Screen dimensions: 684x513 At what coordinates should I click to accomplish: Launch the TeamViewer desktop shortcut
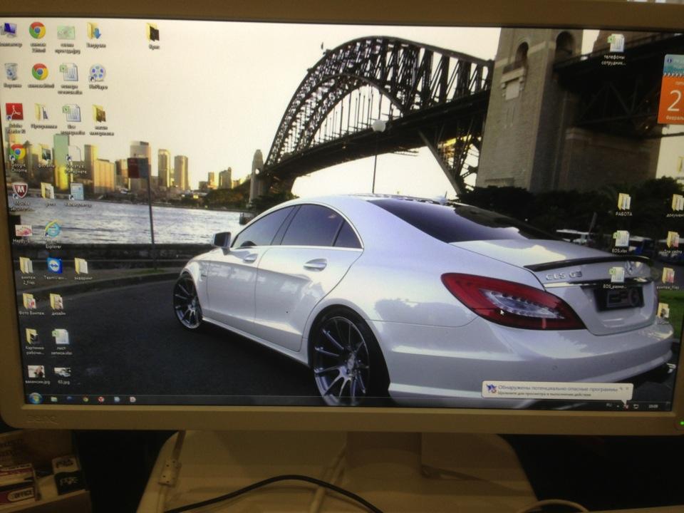coord(54,266)
